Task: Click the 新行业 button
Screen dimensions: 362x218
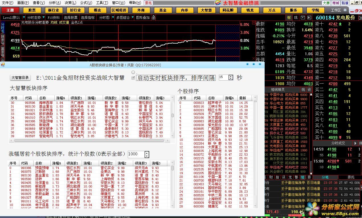Action: (54, 10)
